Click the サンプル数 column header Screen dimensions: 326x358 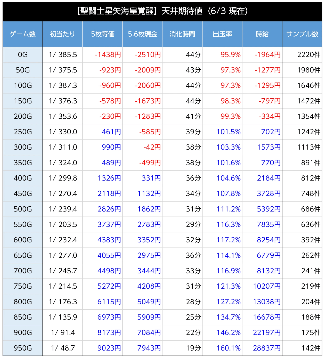(x=302, y=34)
